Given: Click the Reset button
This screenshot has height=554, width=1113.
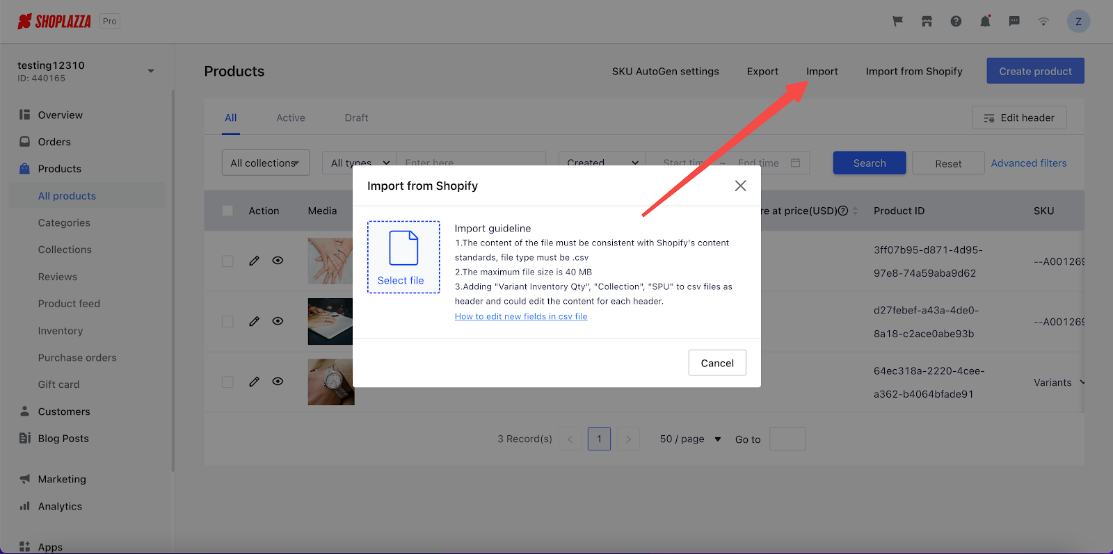Looking at the screenshot, I should pyautogui.click(x=948, y=163).
